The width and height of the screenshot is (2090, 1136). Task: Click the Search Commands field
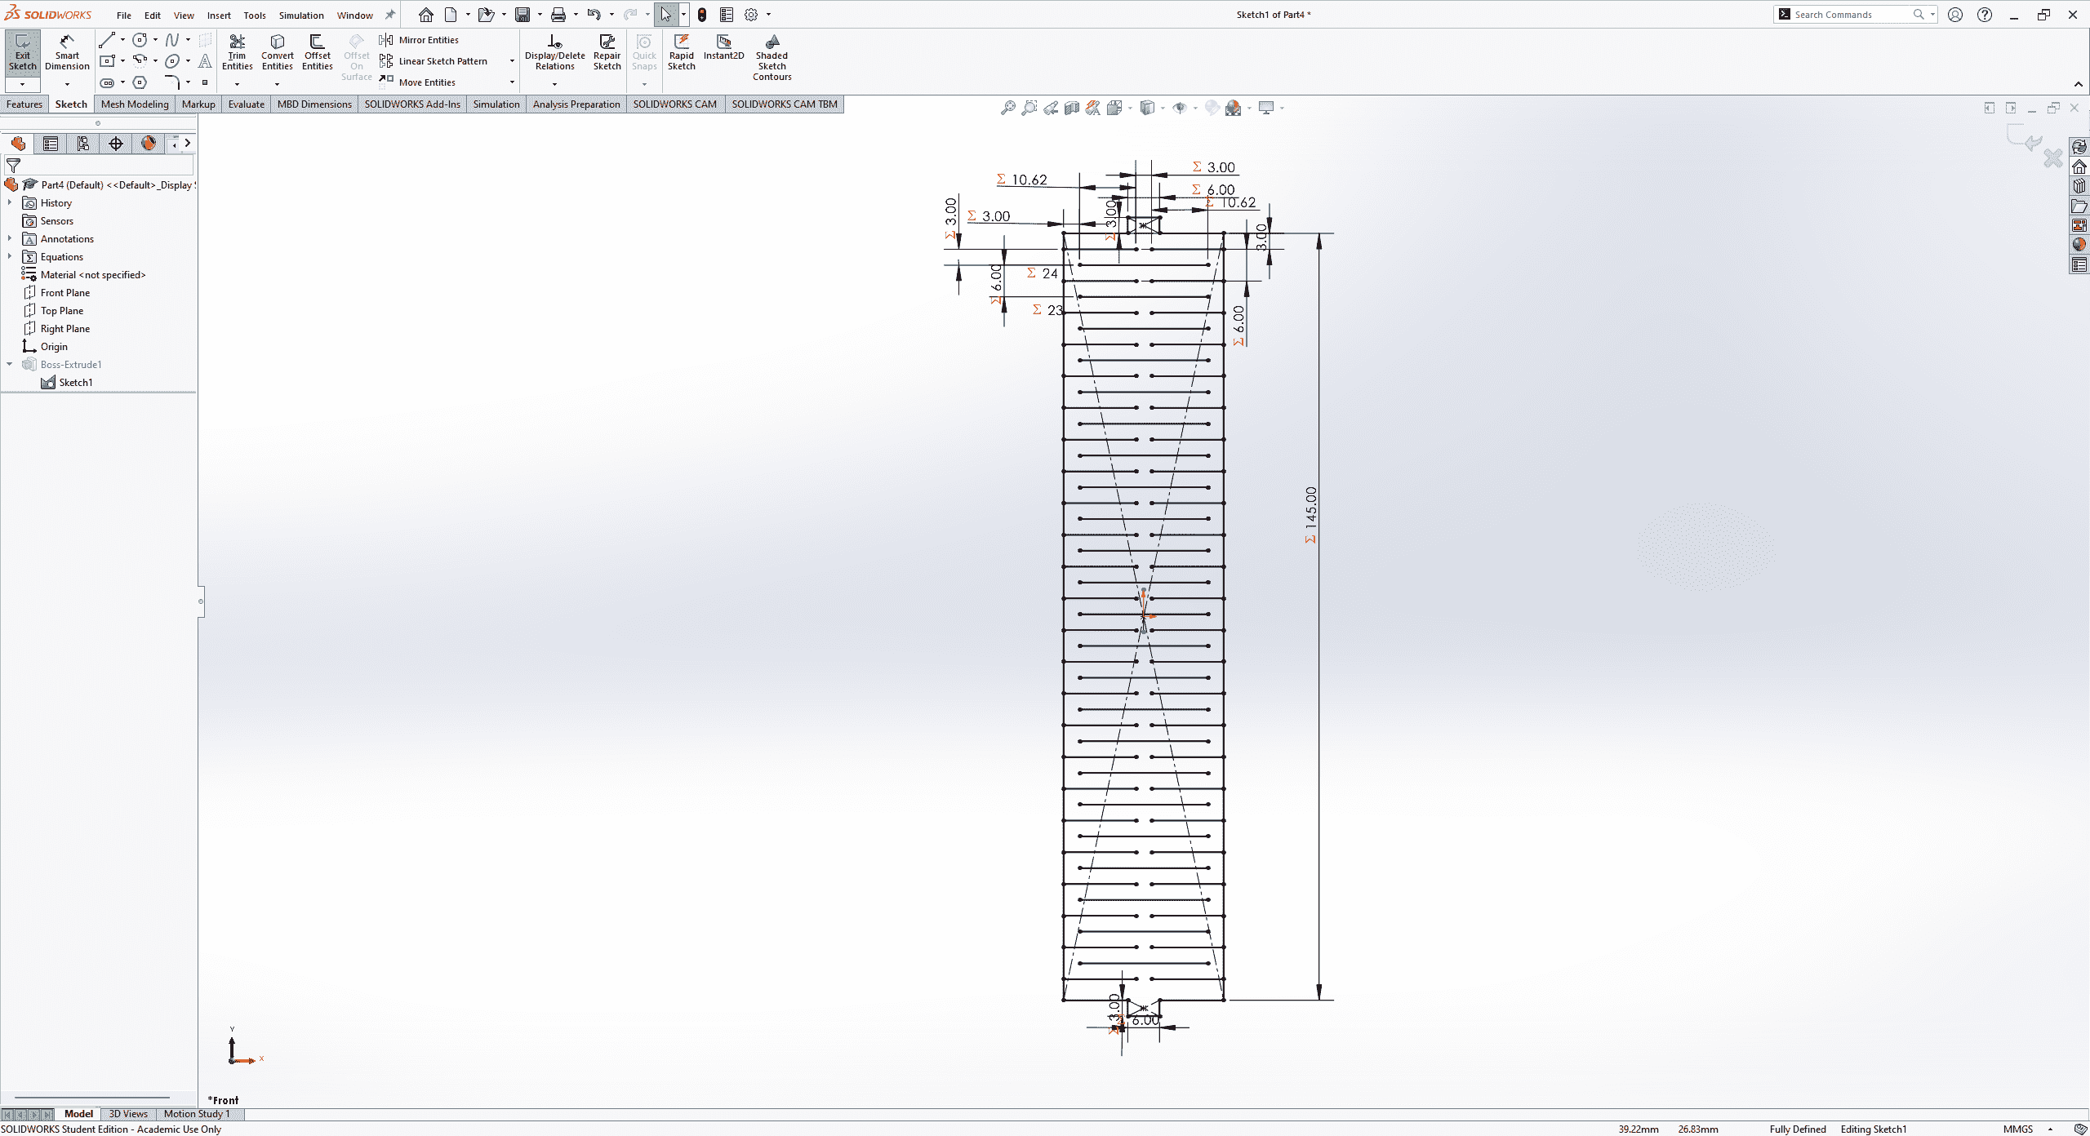(x=1855, y=15)
